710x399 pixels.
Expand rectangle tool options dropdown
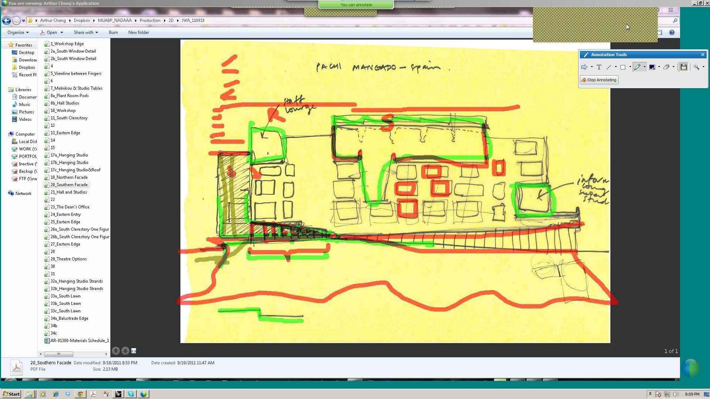[x=630, y=67]
